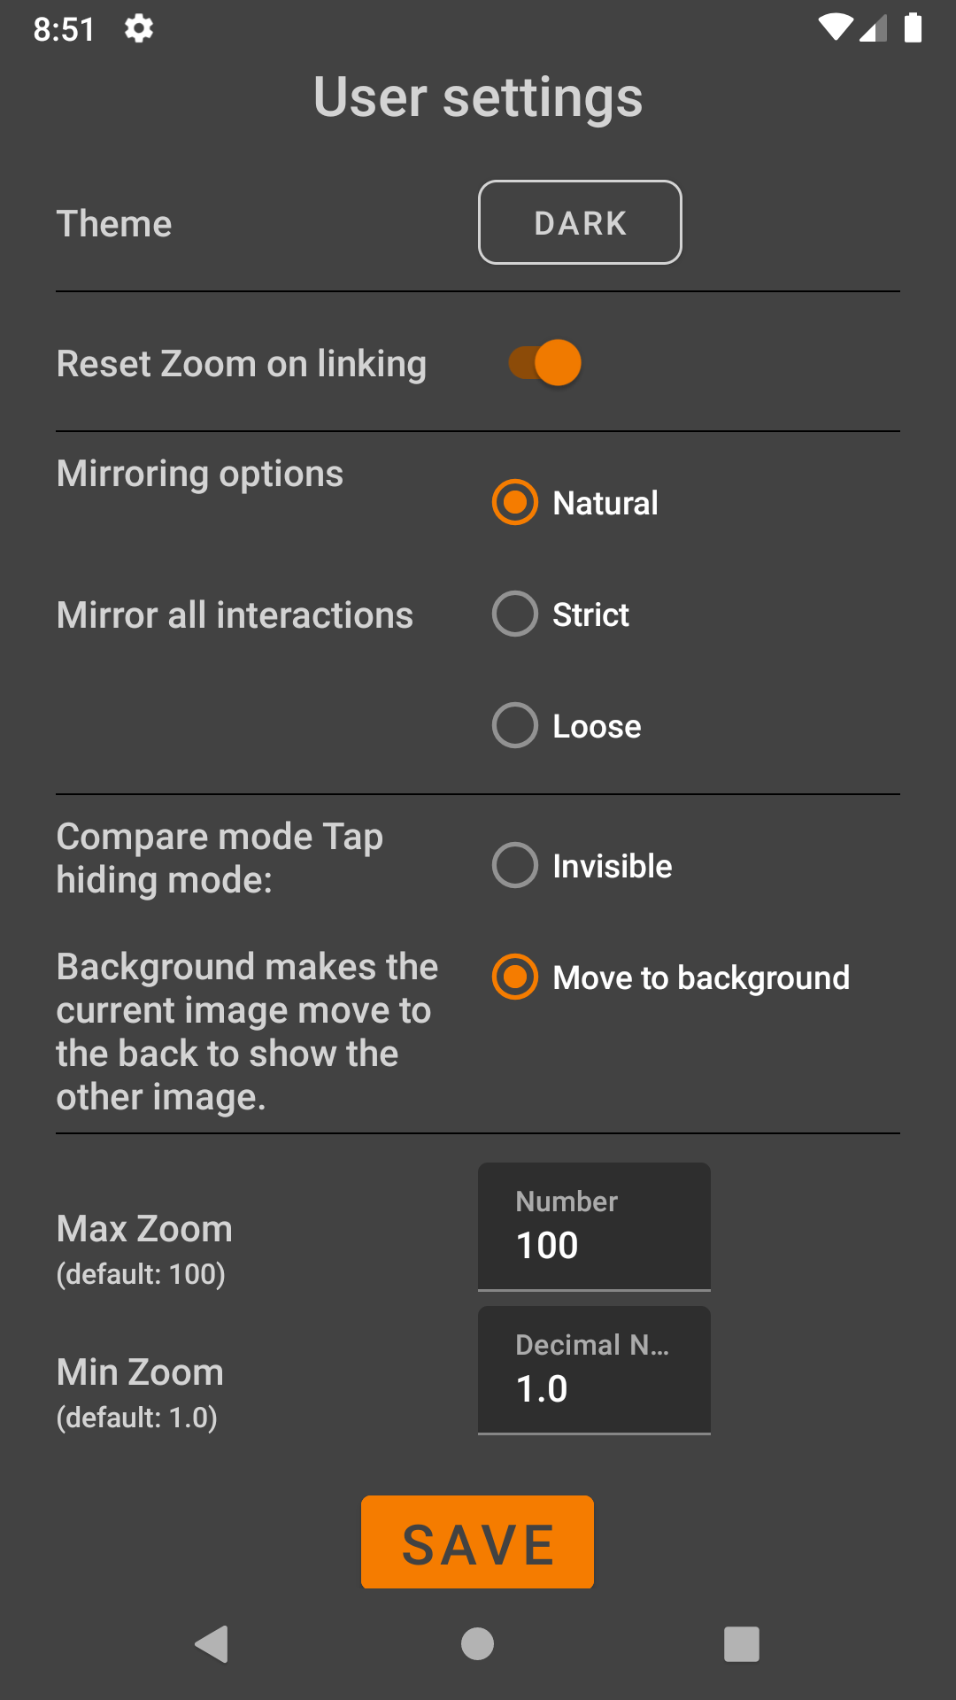Screen dimensions: 956x1700
Task: Tap the battery status icon
Action: [x=913, y=27]
